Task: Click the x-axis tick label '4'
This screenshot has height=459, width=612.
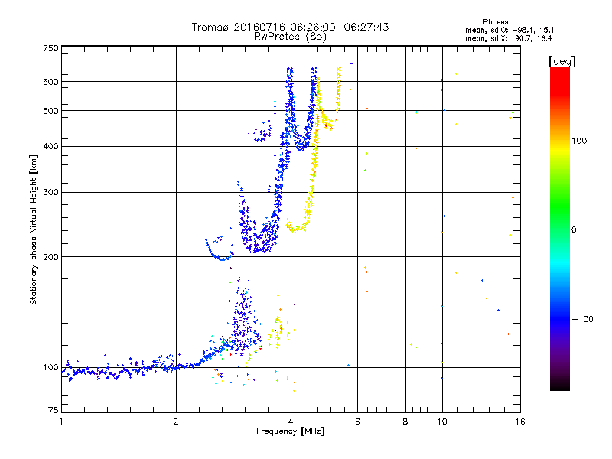Action: coord(291,422)
